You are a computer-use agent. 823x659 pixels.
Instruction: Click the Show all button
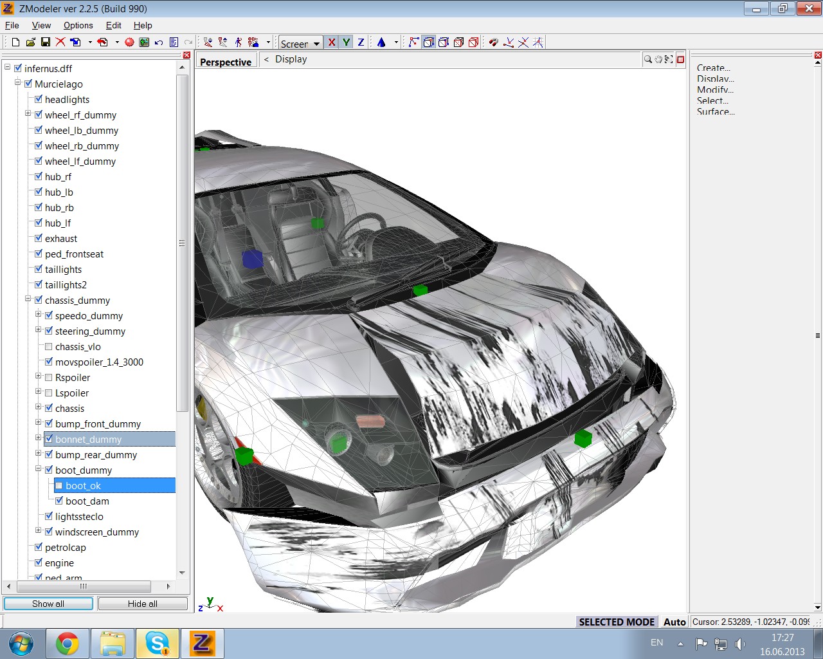[x=48, y=604]
